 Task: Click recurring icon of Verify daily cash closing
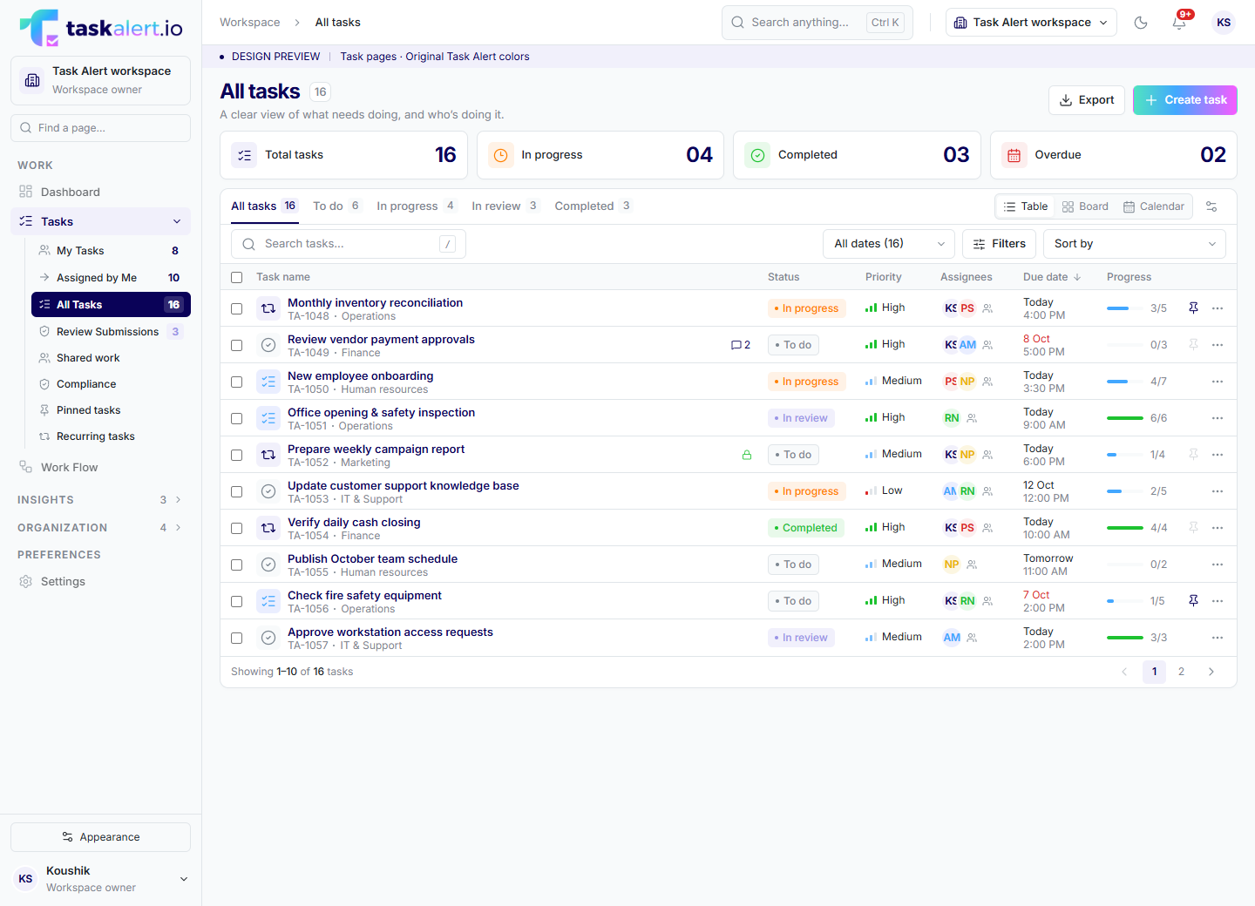click(x=268, y=528)
